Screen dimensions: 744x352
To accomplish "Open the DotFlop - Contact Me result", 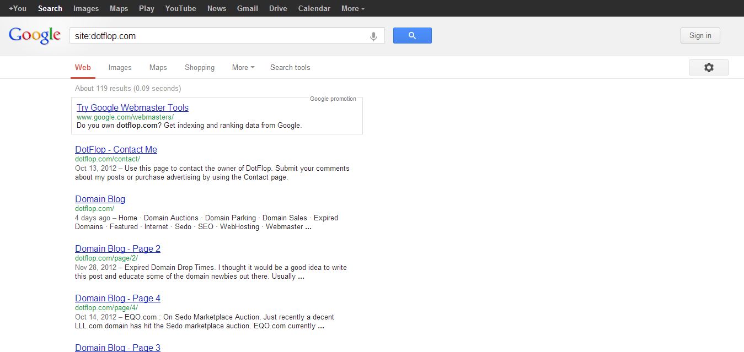I will pyautogui.click(x=116, y=149).
